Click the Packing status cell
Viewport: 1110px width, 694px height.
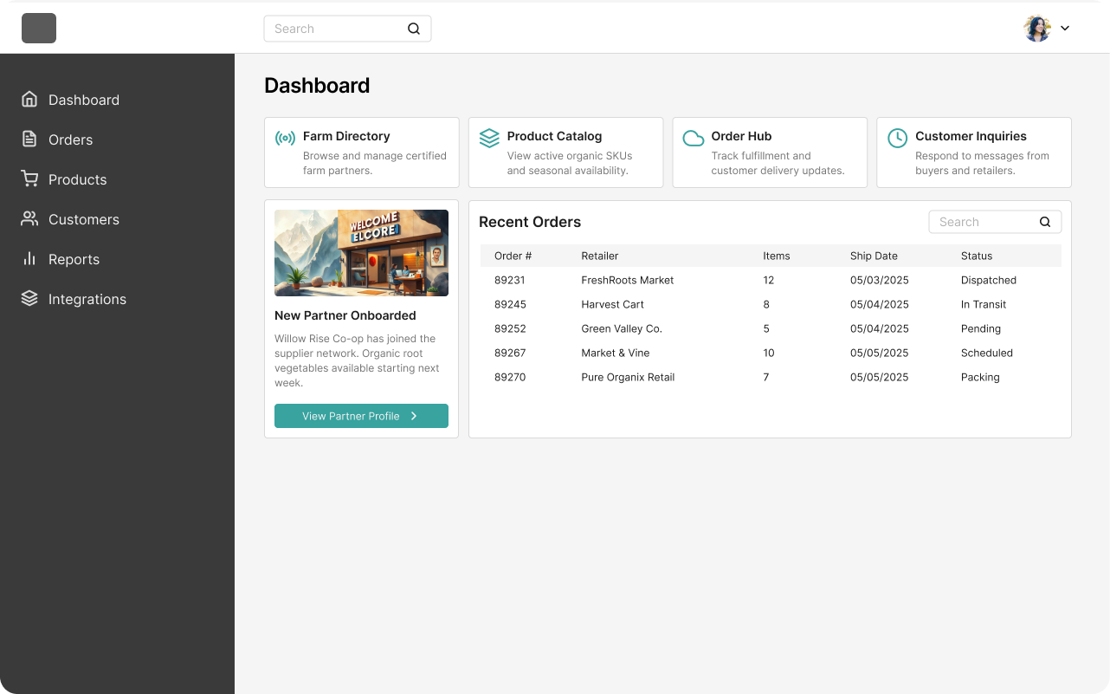pyautogui.click(x=980, y=377)
